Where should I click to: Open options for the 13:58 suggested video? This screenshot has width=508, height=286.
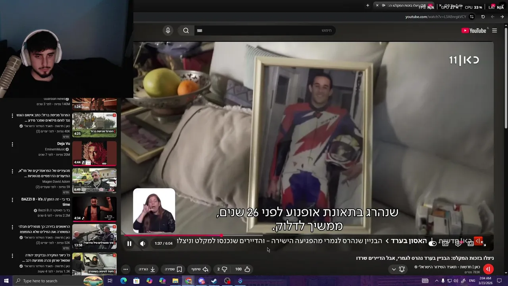click(x=12, y=227)
